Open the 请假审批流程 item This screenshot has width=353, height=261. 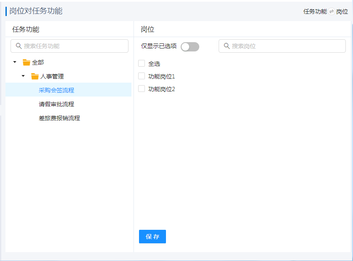tap(56, 104)
